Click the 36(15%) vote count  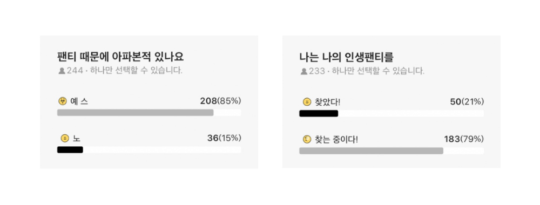pyautogui.click(x=224, y=138)
